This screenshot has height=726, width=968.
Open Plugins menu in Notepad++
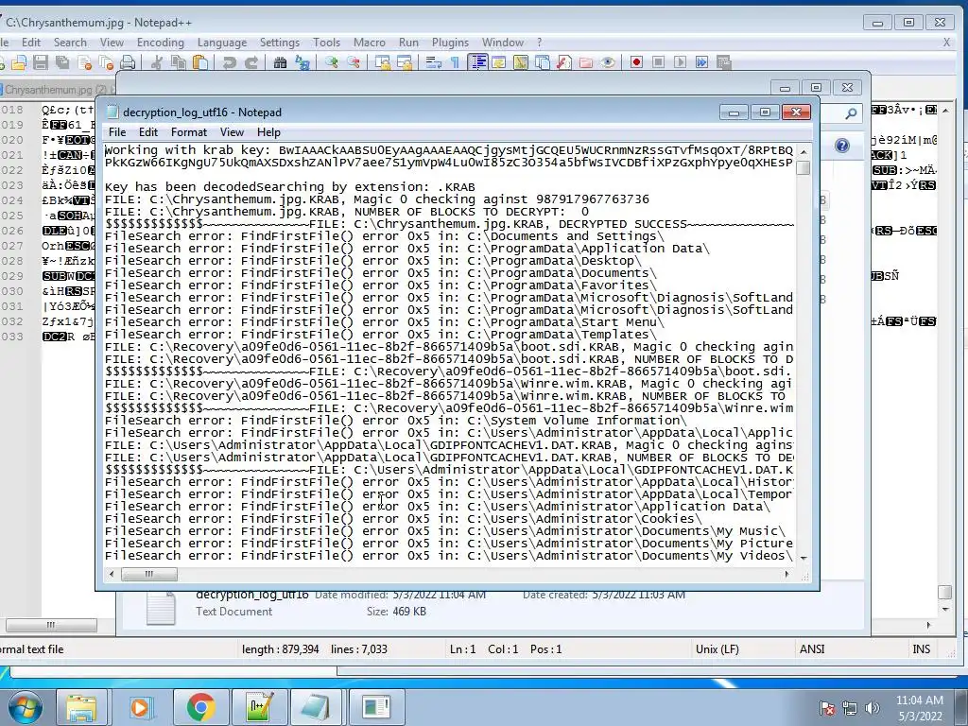click(450, 43)
